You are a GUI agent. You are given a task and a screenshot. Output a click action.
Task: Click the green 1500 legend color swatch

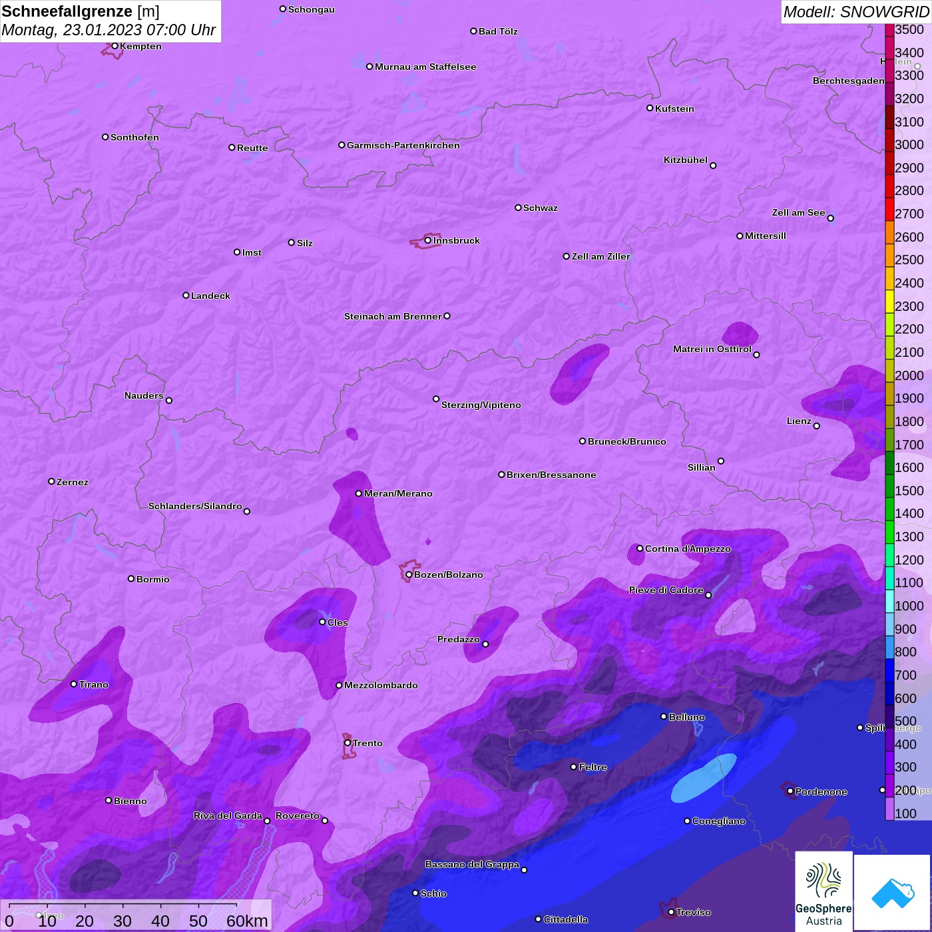point(889,486)
